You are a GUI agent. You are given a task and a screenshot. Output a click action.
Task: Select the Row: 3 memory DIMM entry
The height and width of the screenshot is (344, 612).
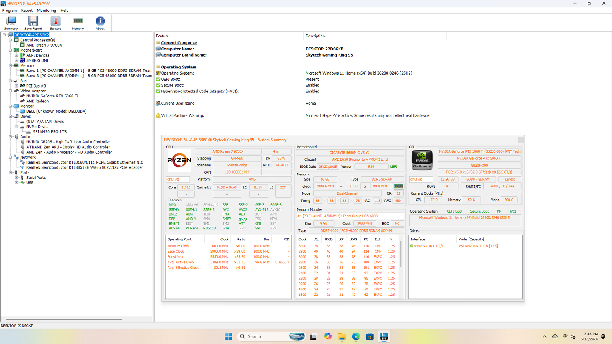click(89, 76)
